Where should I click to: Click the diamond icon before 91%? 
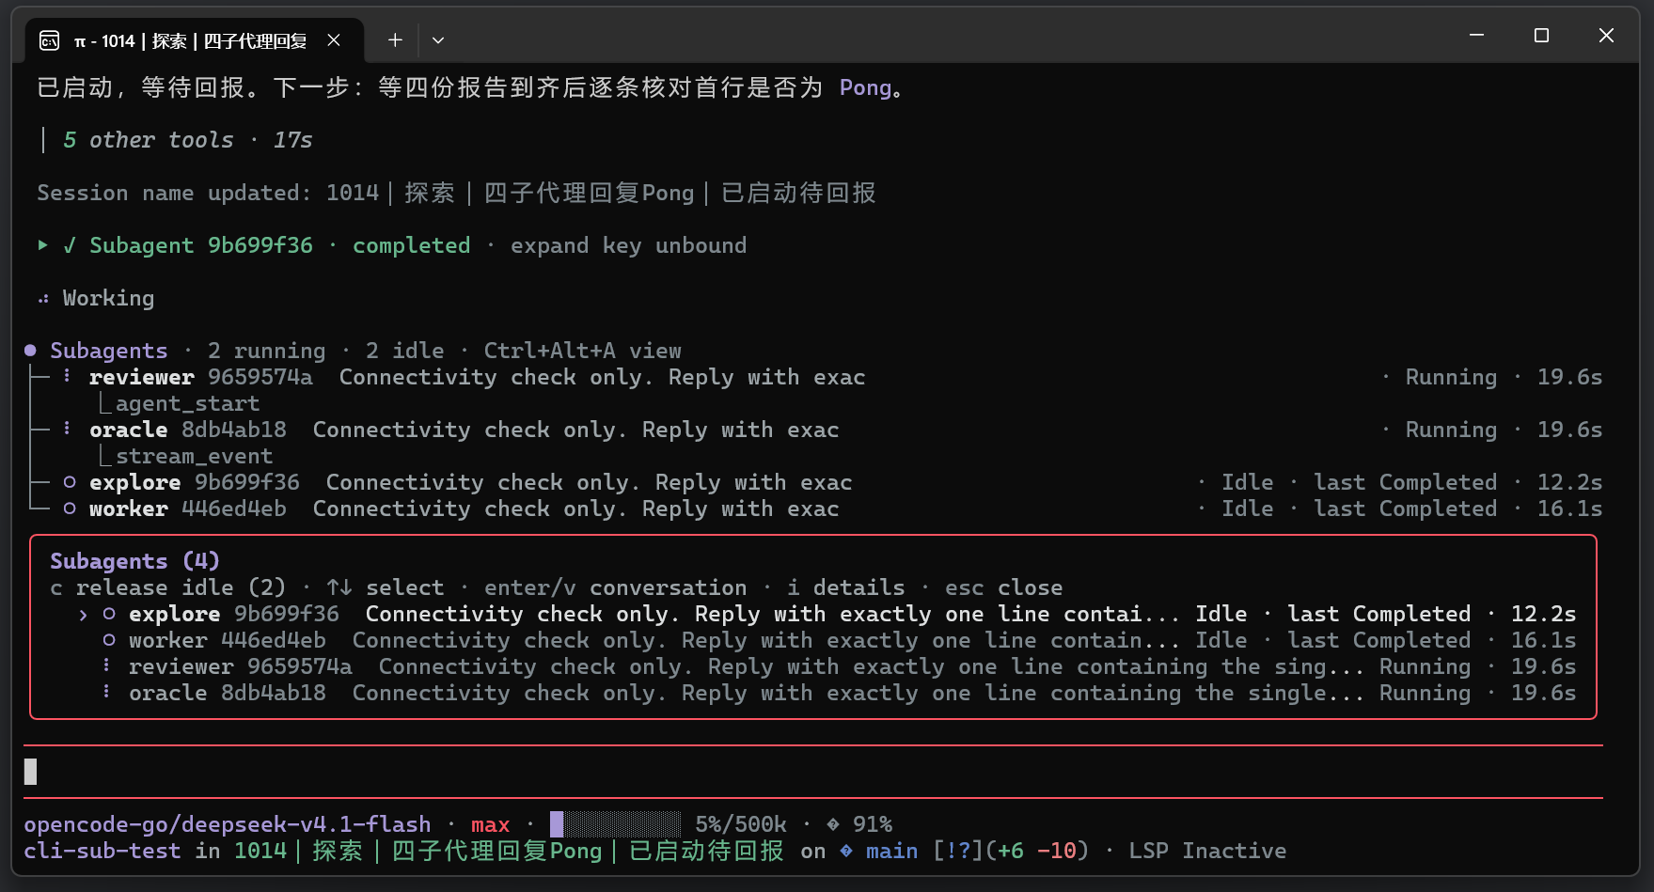tap(833, 824)
